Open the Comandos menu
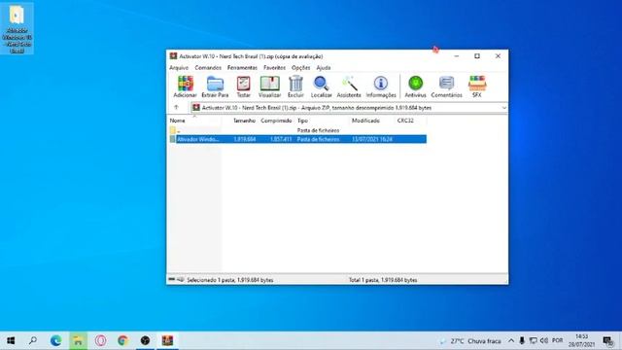Viewport: 622px width, 350px height. click(x=208, y=68)
